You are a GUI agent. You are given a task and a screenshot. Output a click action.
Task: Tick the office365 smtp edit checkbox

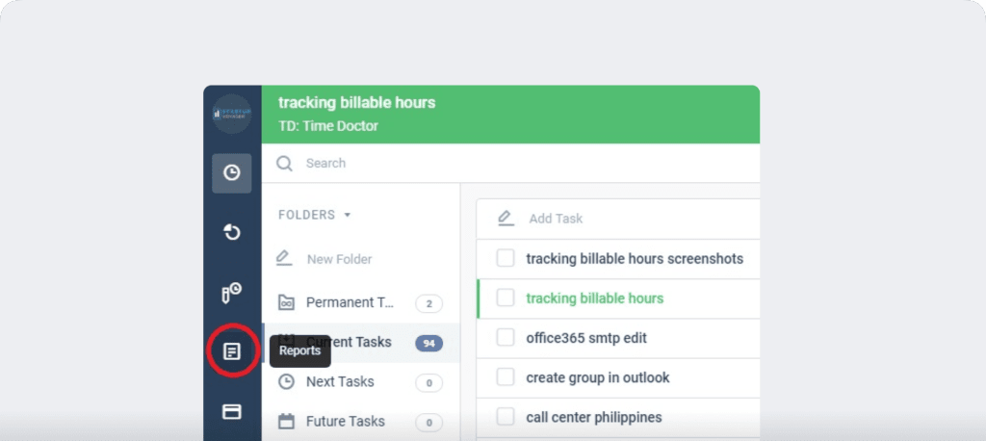coord(506,337)
